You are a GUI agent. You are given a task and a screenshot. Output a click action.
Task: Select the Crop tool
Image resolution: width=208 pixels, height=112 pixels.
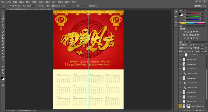pos(3,25)
